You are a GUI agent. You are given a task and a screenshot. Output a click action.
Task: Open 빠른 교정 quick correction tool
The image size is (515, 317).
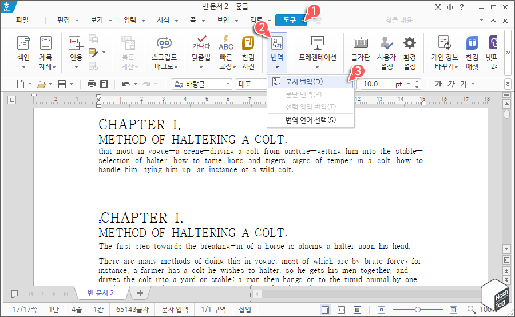[x=226, y=53]
